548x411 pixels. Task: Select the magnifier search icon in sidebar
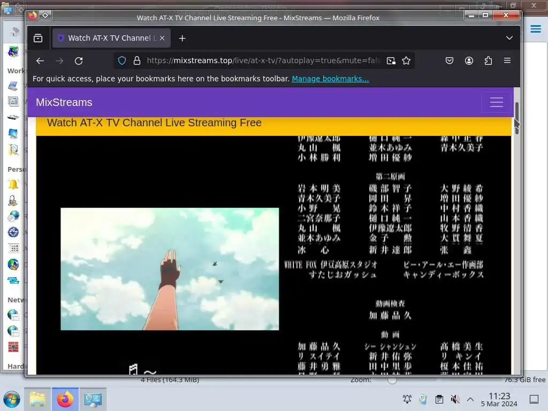pos(13,150)
